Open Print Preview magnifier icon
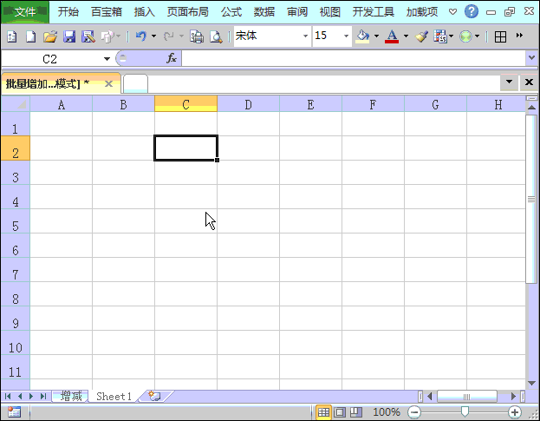540x421 pixels. click(216, 36)
